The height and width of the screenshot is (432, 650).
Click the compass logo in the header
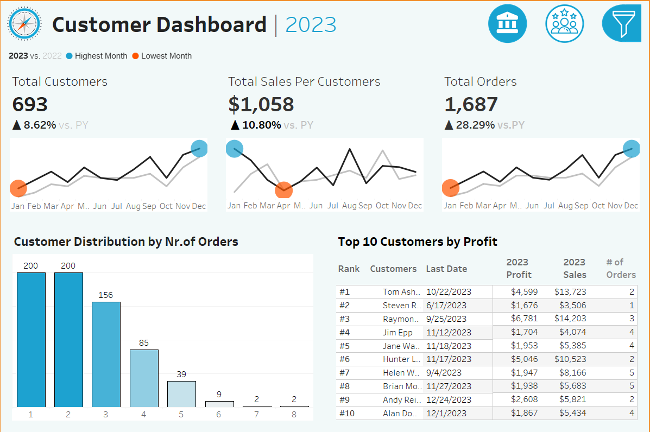[x=24, y=24]
